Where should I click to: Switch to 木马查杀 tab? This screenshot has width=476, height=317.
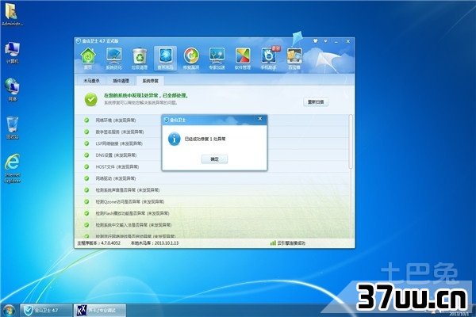tap(91, 81)
